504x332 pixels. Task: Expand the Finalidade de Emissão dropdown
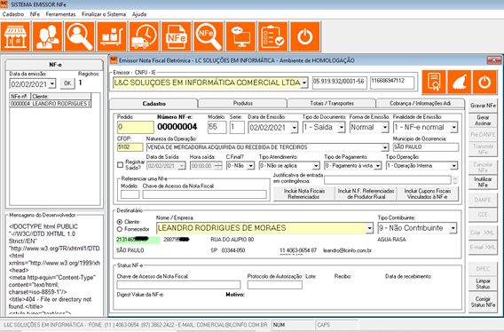point(453,128)
